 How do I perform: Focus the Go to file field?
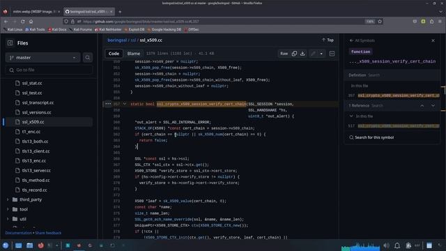[x=49, y=70]
